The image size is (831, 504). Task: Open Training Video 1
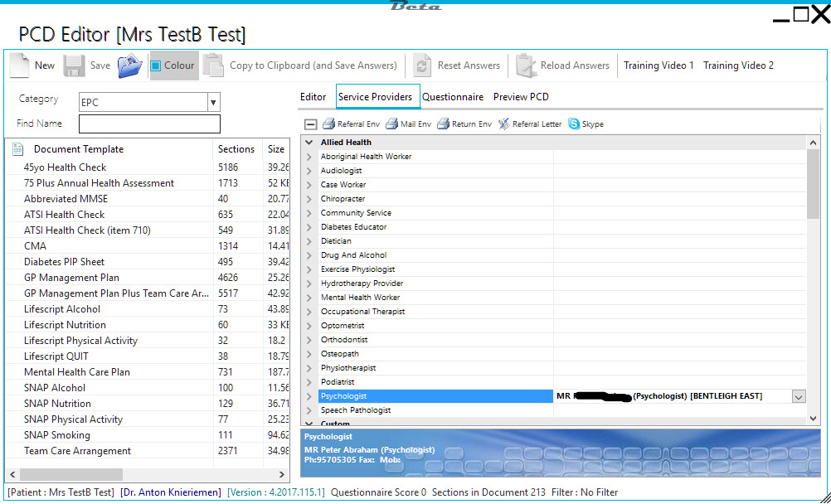[658, 65]
